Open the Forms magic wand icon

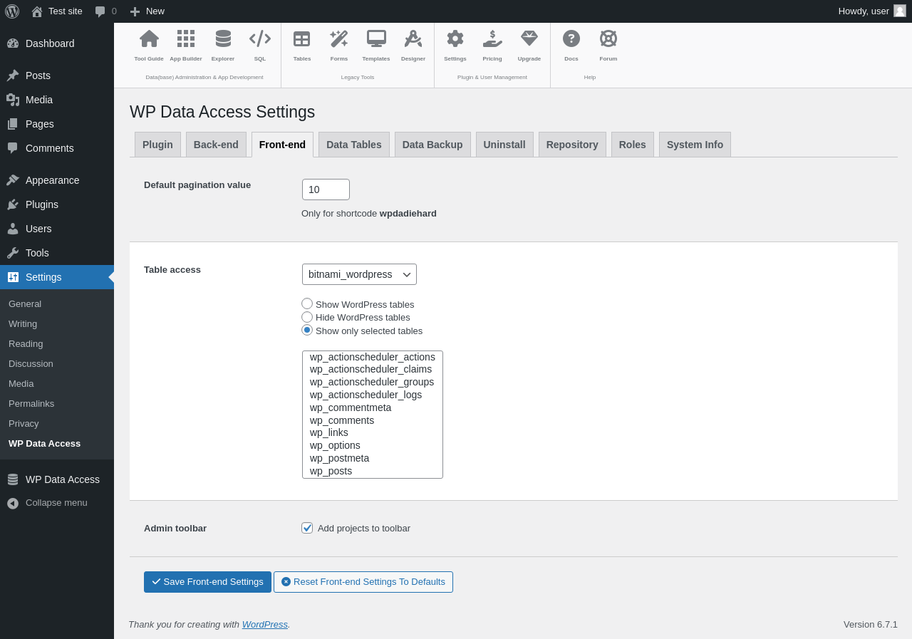339,39
